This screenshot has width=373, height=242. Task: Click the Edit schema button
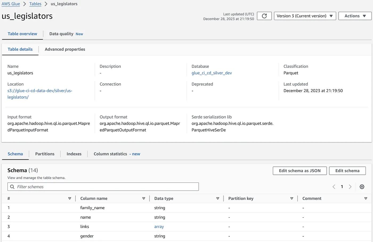(347, 171)
